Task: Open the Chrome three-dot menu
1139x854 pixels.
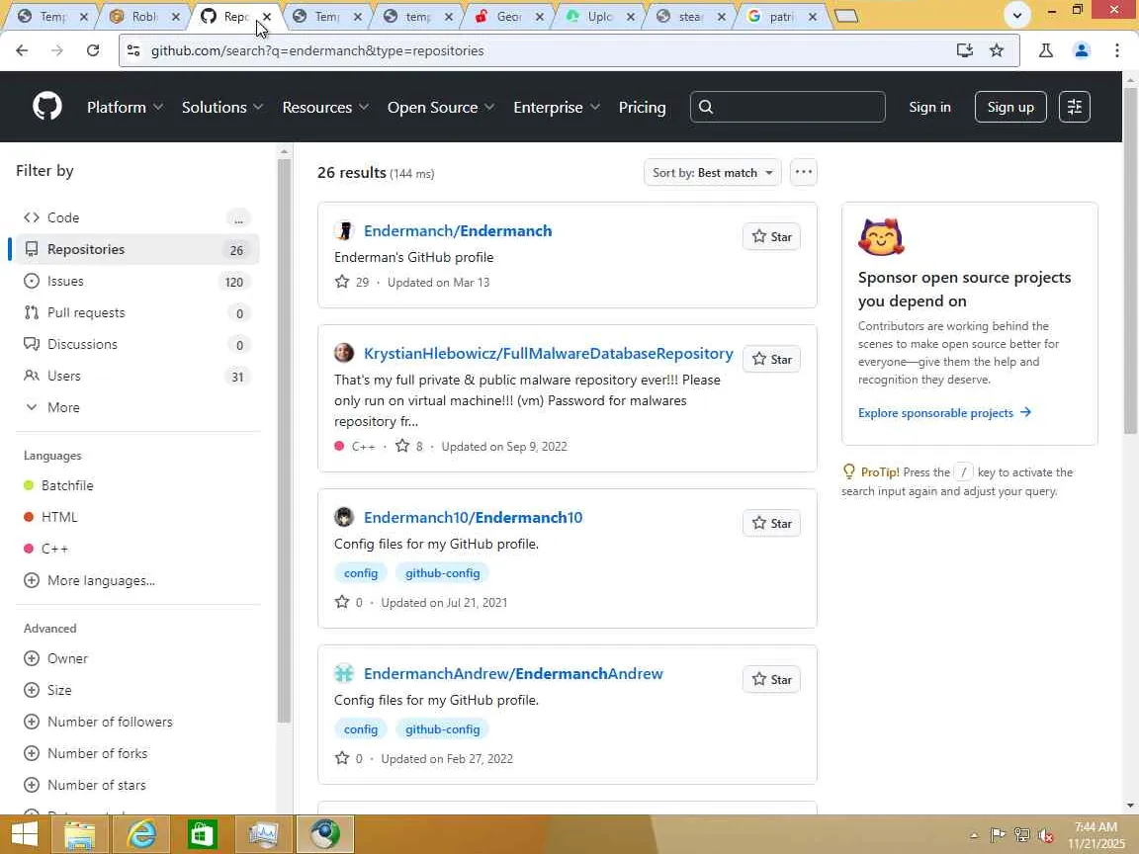Action: point(1117,50)
